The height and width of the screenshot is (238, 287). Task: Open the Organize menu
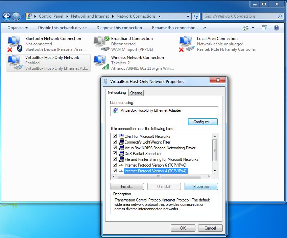(18, 28)
